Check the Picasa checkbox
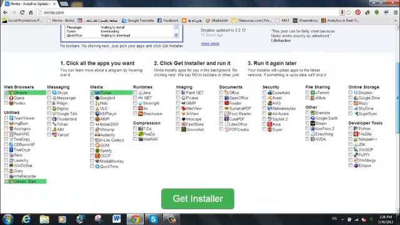The height and width of the screenshot is (225, 400). point(178,98)
